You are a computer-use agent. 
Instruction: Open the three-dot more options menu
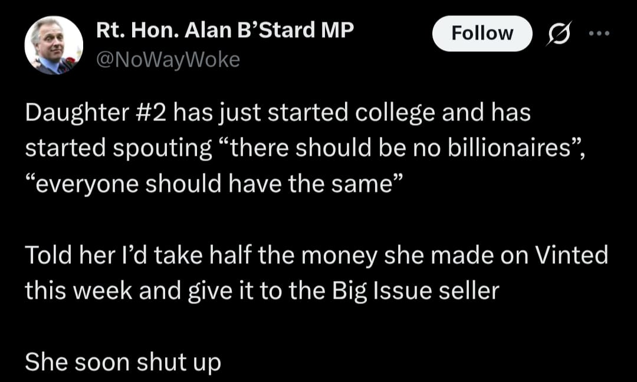599,34
